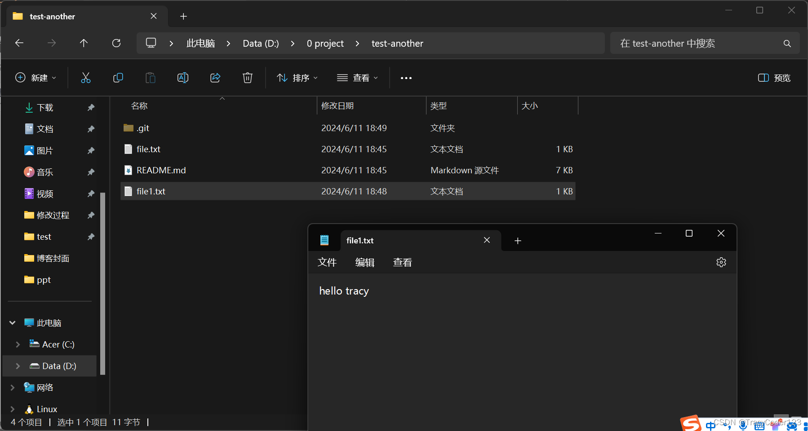Screen dimensions: 808x431
Task: Click the Notepad app icon
Action: pos(324,240)
